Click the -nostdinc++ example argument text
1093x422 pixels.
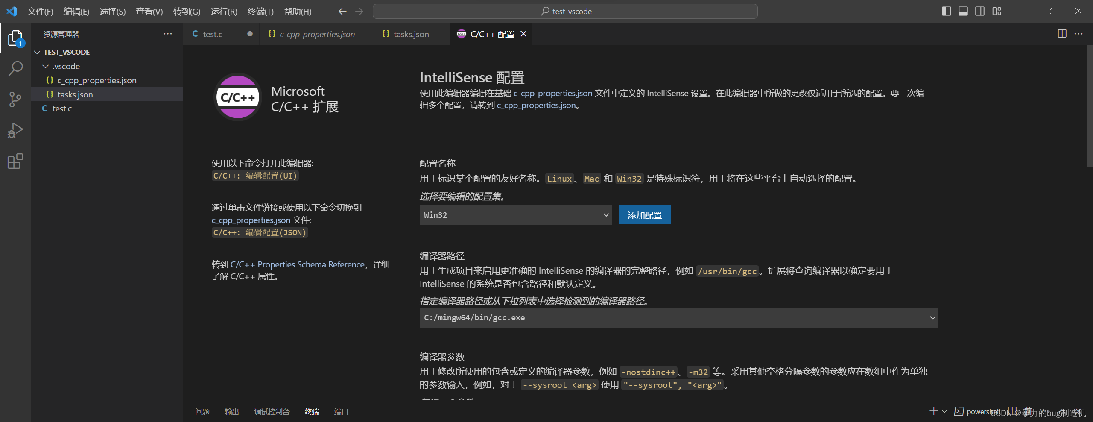[648, 372]
